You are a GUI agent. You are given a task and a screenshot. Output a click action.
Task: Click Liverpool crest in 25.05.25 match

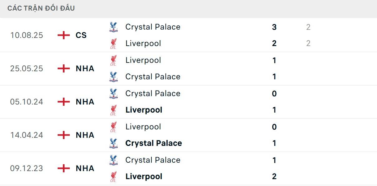(113, 60)
